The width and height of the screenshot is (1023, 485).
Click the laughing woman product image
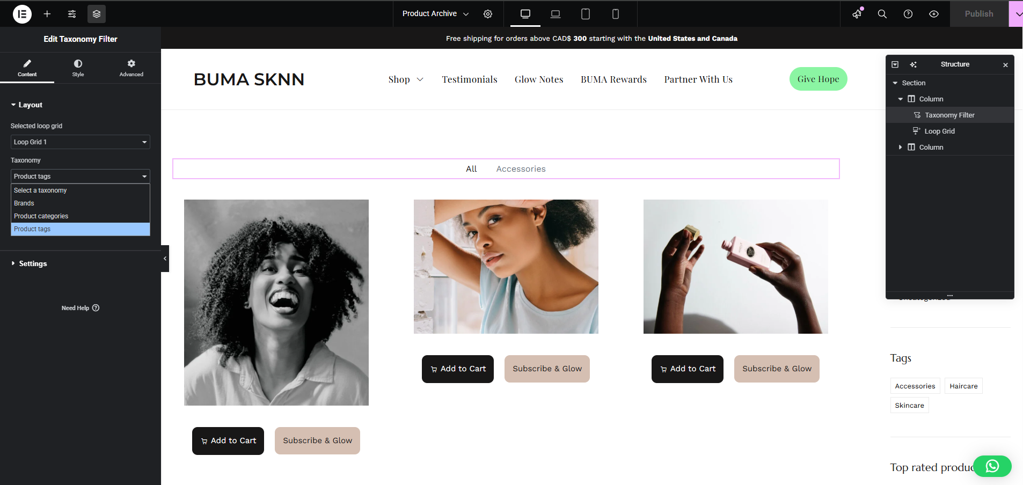click(276, 303)
